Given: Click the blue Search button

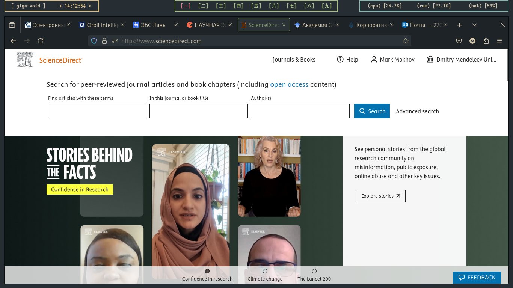Looking at the screenshot, I should 372,111.
